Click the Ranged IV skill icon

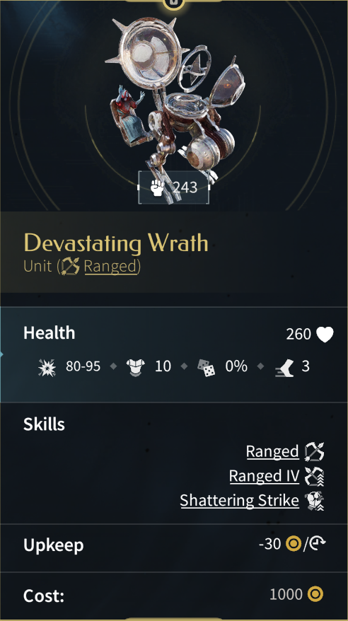tap(315, 476)
